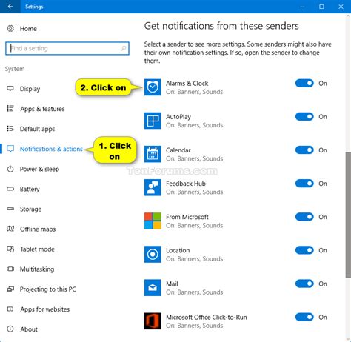Click the Feedback Hub app icon
351x342 pixels.
[153, 187]
